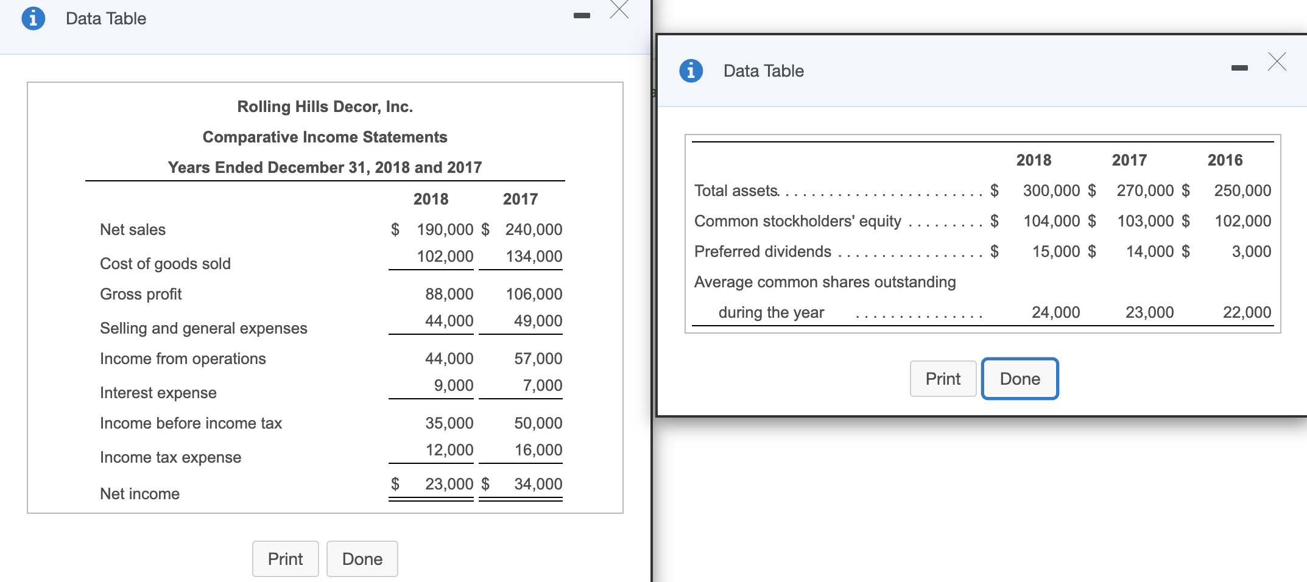The height and width of the screenshot is (582, 1307).
Task: Click the Preferred dividends label
Action: 763,251
